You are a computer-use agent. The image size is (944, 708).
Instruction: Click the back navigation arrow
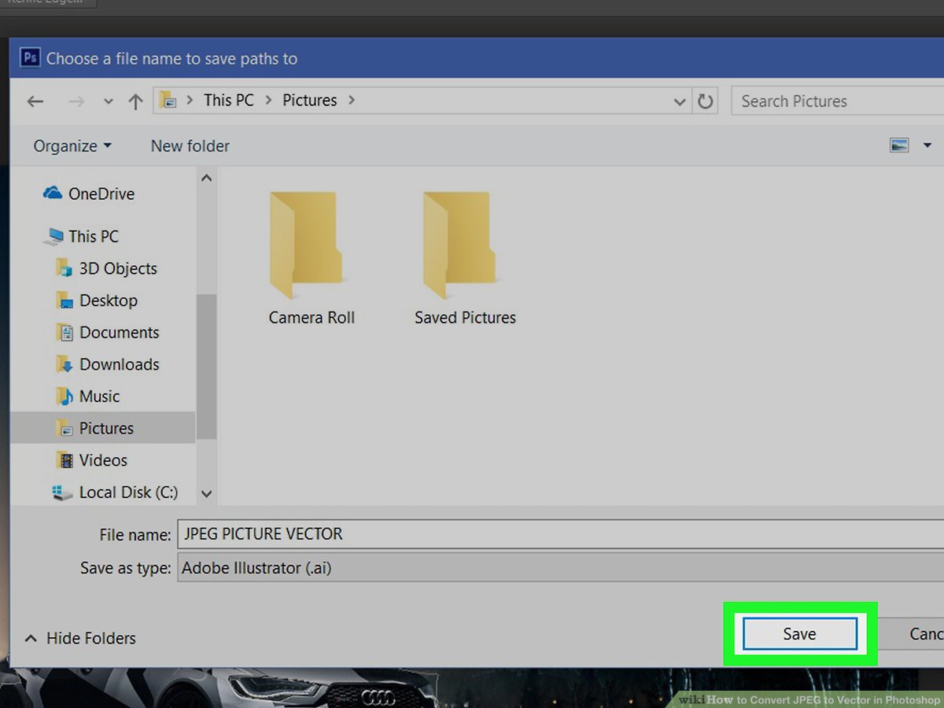35,101
